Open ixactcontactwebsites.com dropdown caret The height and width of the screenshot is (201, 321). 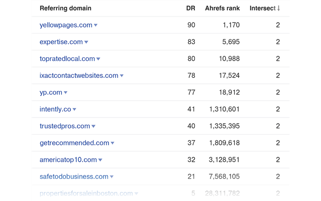point(122,76)
